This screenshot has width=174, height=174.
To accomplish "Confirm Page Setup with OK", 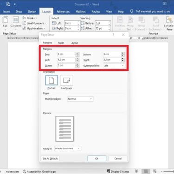I will point(97,159).
